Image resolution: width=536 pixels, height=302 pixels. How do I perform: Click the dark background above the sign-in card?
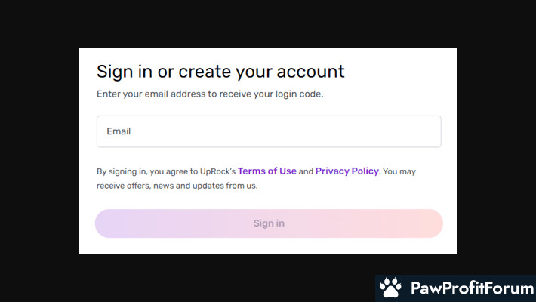point(268,23)
